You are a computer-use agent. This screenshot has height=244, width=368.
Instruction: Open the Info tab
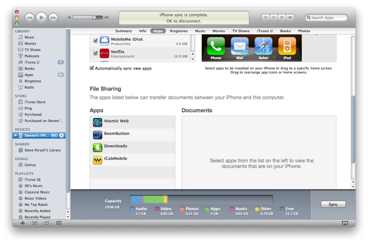point(142,31)
